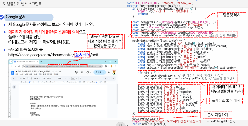248x126 pixels.
Task: Click the search magnifier in Docs toolbar
Action: 13,78
